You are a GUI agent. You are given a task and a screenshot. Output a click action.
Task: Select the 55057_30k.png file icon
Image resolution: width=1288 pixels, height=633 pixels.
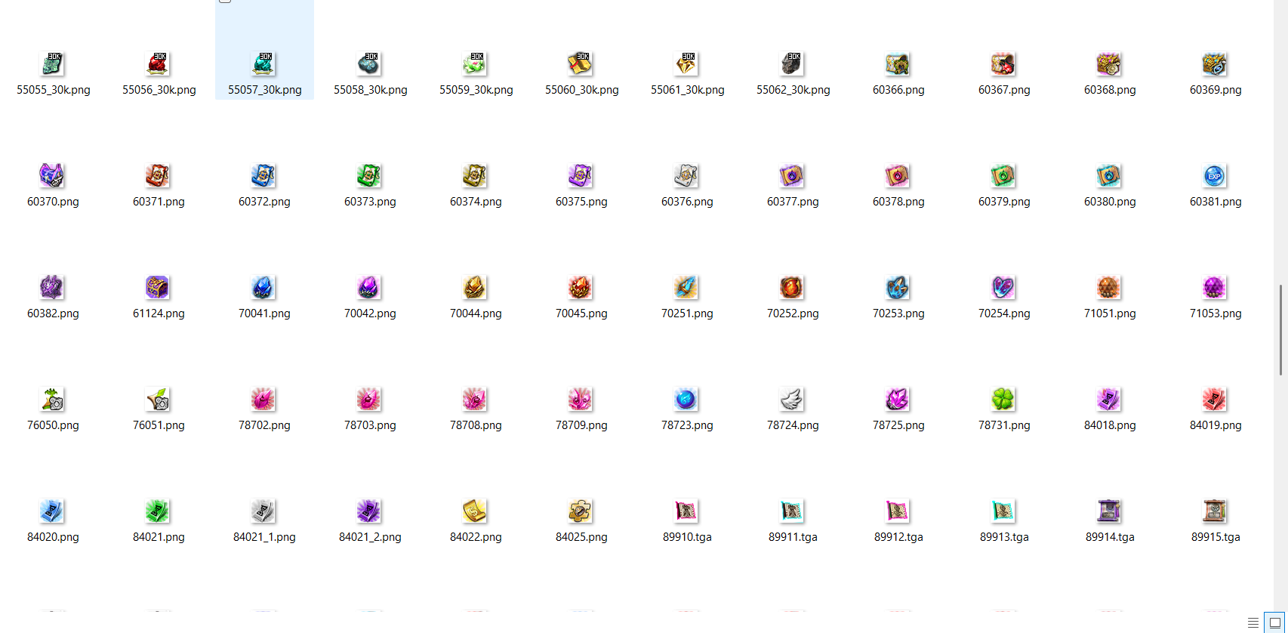263,64
